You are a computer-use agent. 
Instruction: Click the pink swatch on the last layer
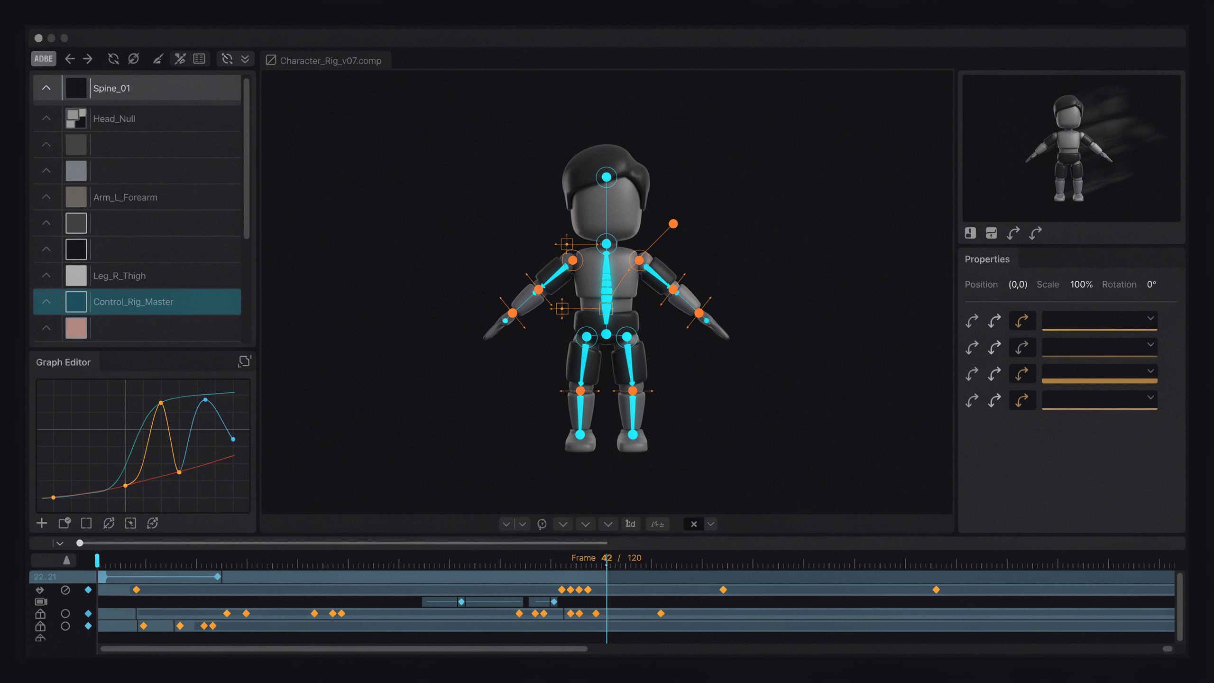76,328
